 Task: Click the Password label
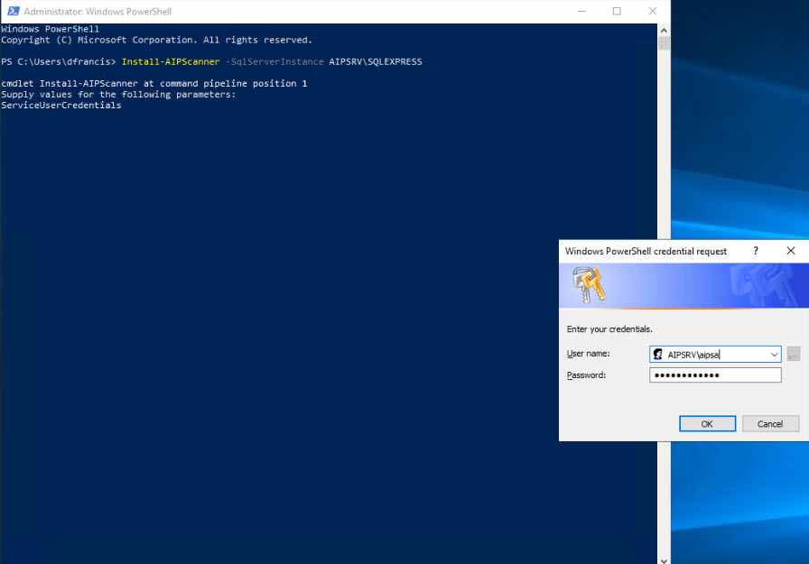586,375
